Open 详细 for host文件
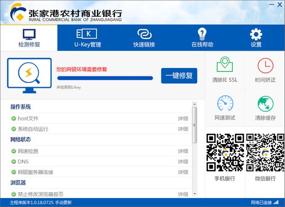 183,118
